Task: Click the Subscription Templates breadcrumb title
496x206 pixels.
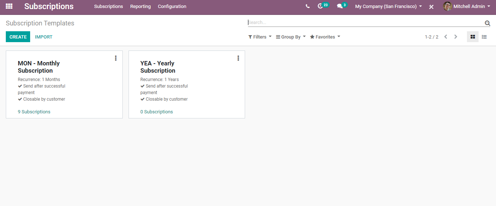Action: click(40, 23)
